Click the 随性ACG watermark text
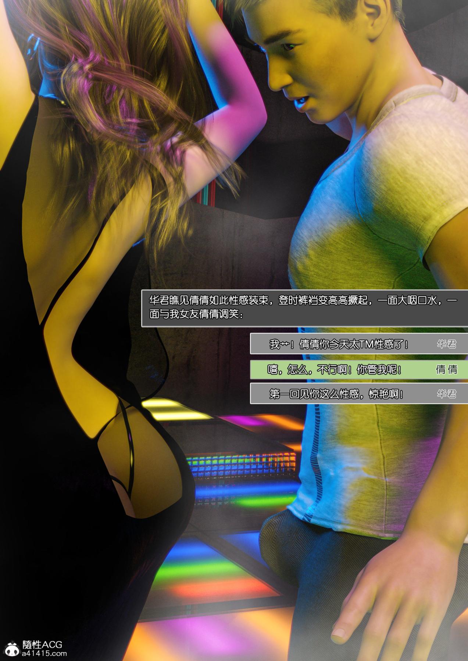 (x=42, y=644)
